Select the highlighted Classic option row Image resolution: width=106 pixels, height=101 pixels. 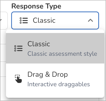pos(55,48)
